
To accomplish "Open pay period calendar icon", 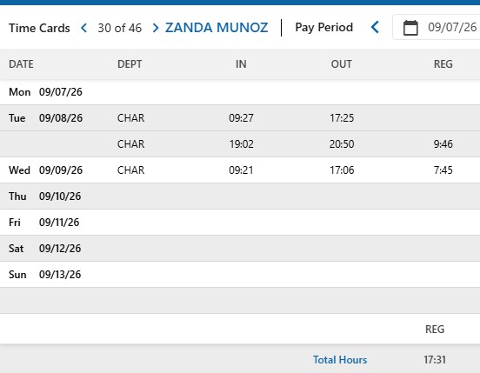I will [x=410, y=28].
